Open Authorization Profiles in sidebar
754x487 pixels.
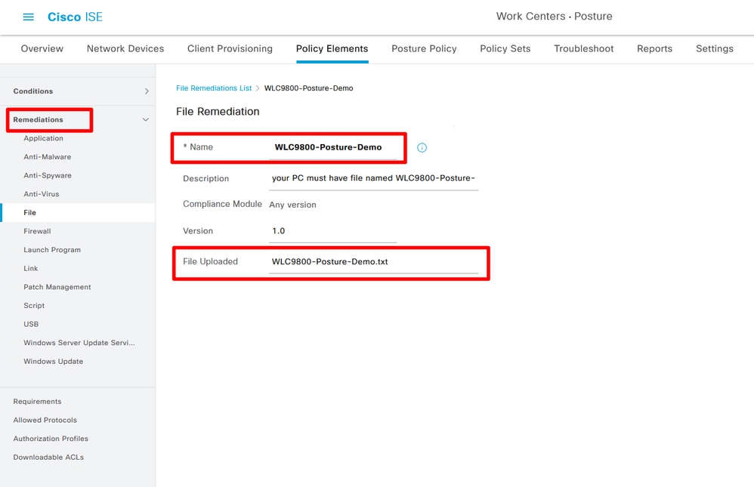(x=51, y=439)
